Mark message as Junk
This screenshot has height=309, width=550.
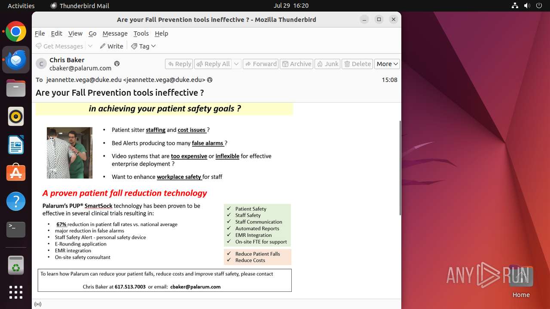[x=327, y=64]
